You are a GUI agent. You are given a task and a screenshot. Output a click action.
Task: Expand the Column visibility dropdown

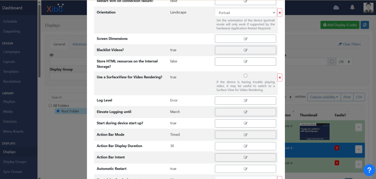click(x=324, y=97)
